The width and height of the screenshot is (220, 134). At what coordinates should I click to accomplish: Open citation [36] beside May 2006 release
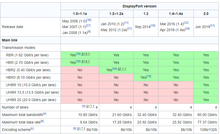[x=89, y=20]
